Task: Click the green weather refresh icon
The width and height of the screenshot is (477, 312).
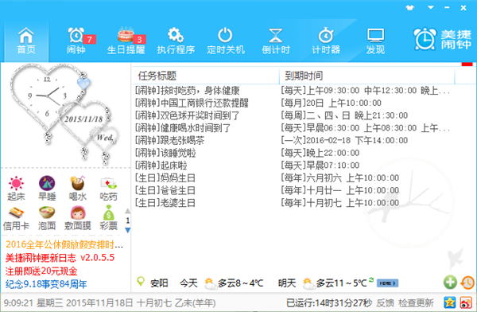Action: coord(371,279)
